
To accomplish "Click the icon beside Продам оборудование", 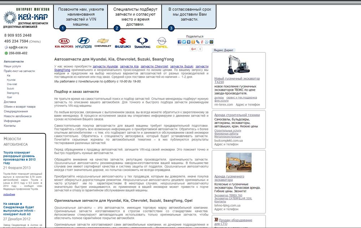I will [x=216, y=220].
